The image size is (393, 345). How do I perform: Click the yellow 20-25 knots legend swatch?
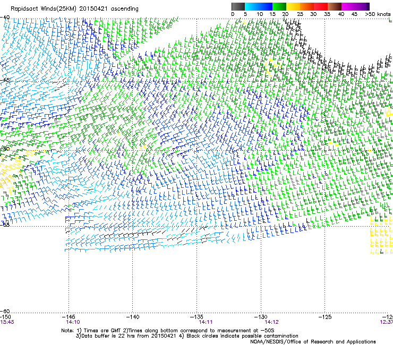pos(293,6)
